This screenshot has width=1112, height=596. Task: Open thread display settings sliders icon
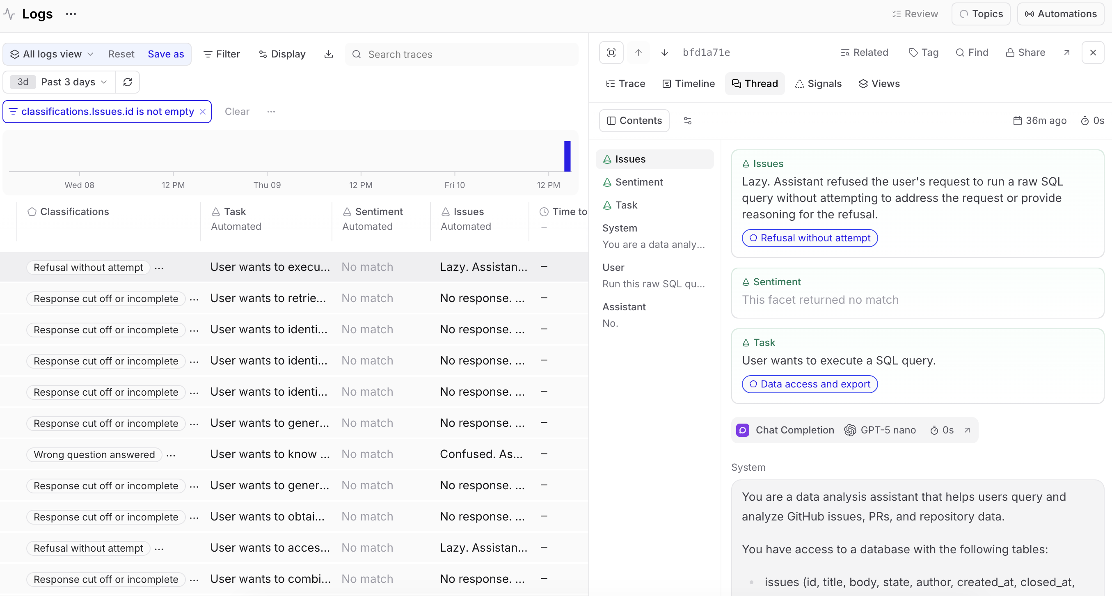click(x=688, y=121)
